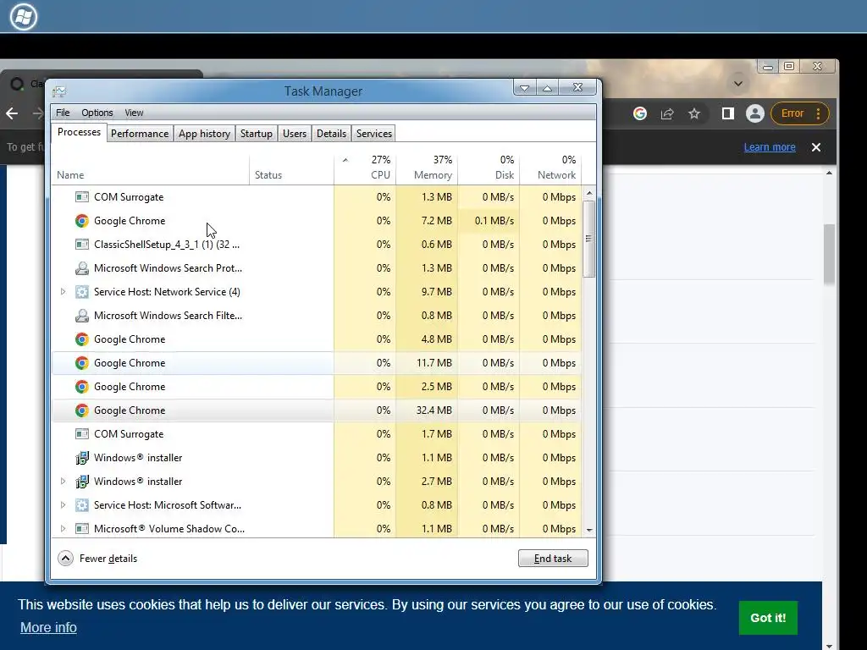Click Chrome back arrow
The width and height of the screenshot is (867, 650).
coord(12,114)
